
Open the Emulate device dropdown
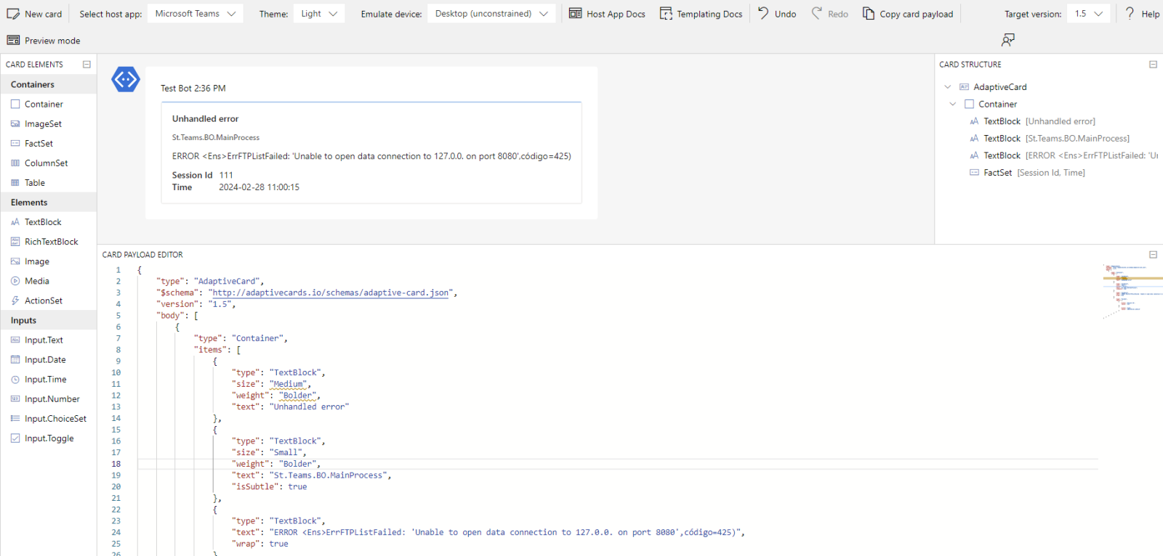pyautogui.click(x=491, y=14)
